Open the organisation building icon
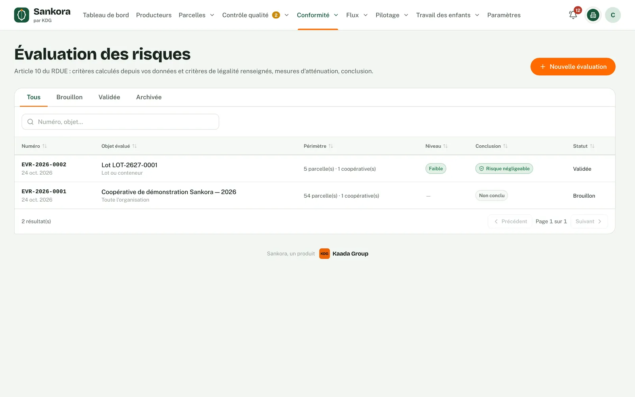This screenshot has height=397, width=635. [x=593, y=15]
